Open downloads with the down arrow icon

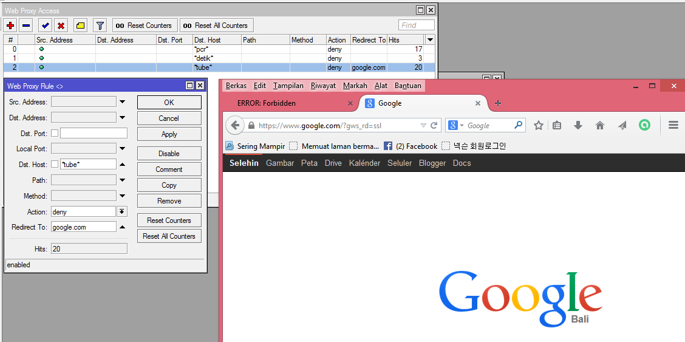coord(578,126)
